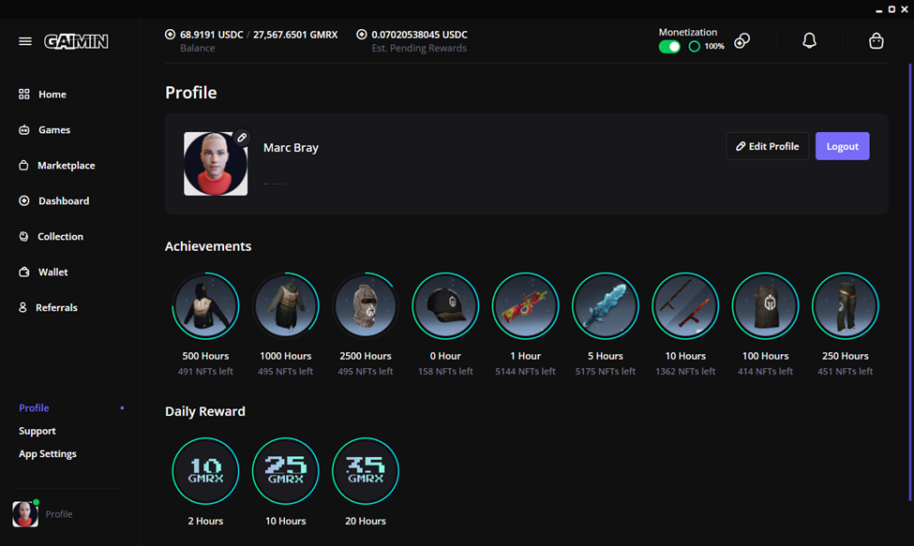Go to Marketplace in sidebar
The height and width of the screenshot is (546, 914).
66,166
